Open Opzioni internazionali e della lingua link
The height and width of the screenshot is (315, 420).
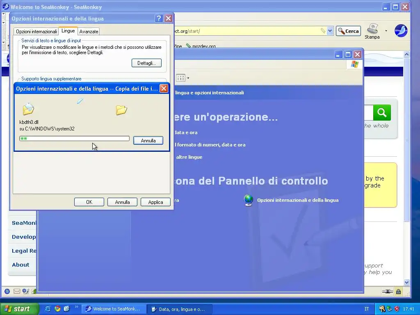coord(298,200)
